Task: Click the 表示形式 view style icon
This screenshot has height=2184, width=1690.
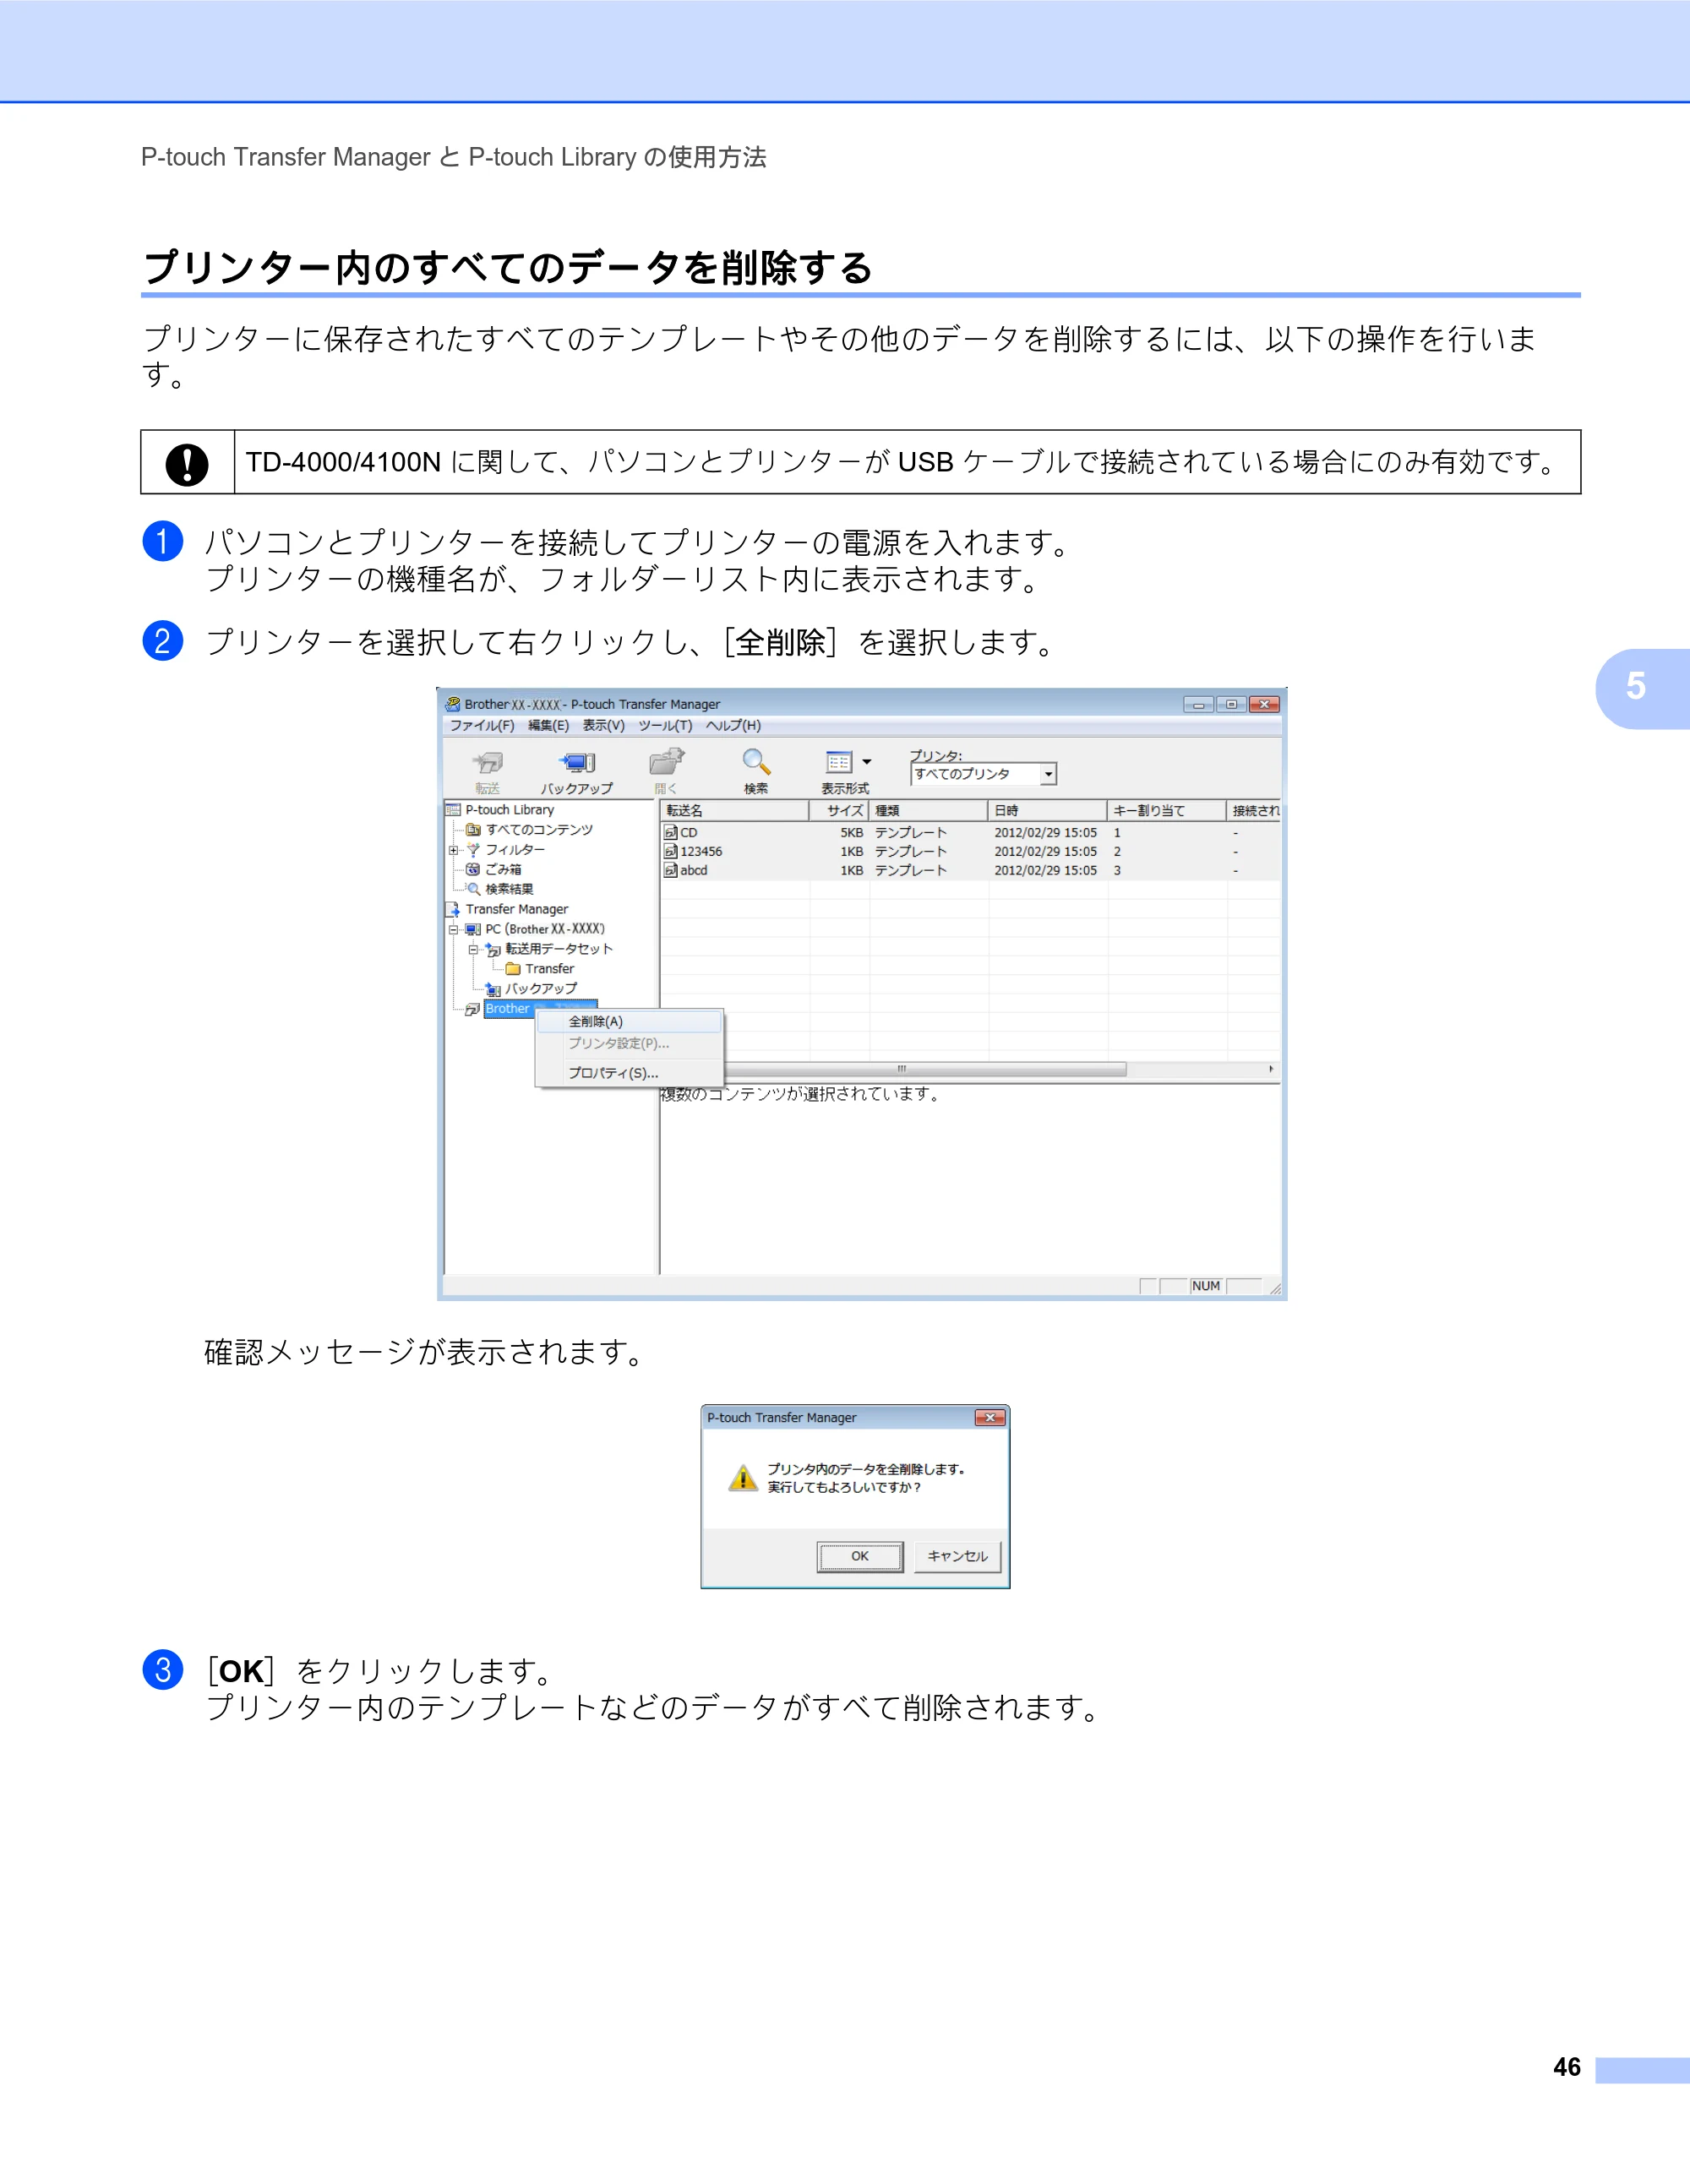Action: click(838, 762)
